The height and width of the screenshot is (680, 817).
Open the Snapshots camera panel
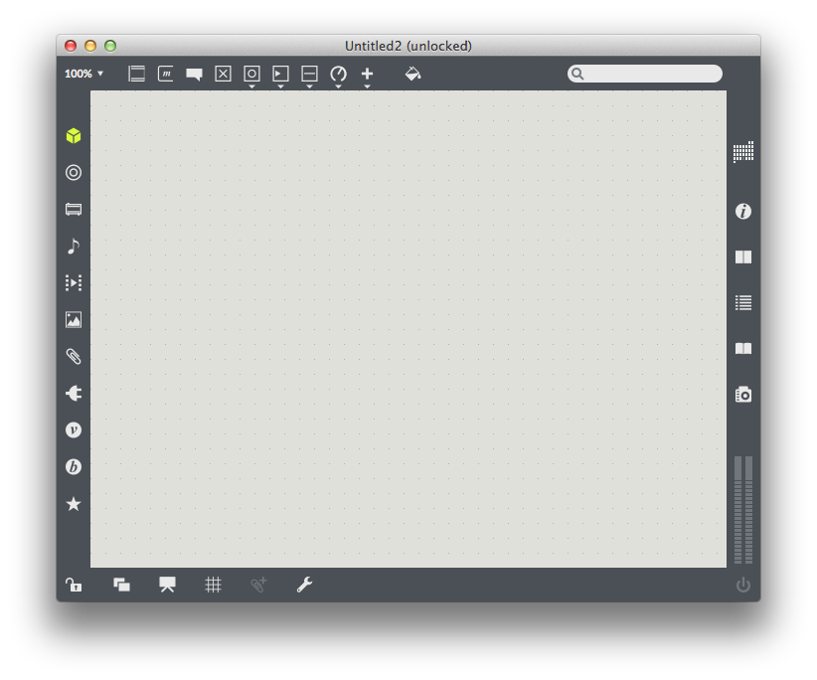(x=743, y=395)
